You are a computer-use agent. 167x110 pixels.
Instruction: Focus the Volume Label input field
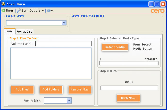click(x=63, y=44)
